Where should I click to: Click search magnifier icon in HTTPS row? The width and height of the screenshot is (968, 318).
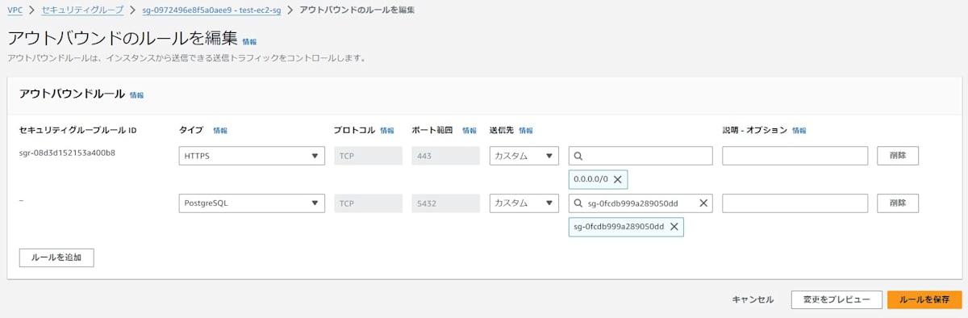pos(578,156)
